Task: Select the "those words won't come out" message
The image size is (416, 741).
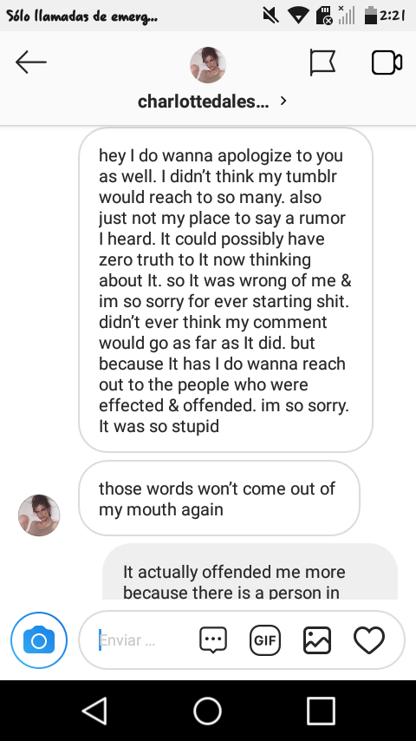Action: tap(219, 498)
